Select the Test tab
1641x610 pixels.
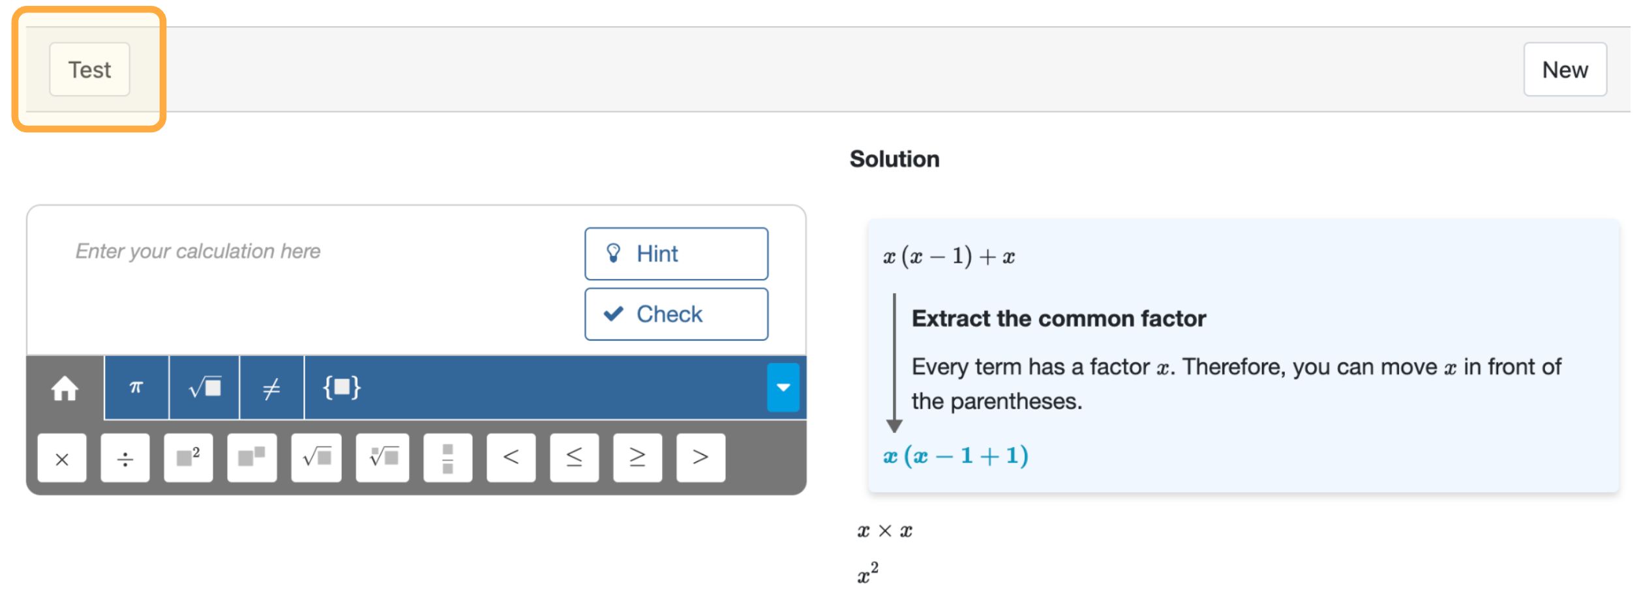(x=89, y=70)
